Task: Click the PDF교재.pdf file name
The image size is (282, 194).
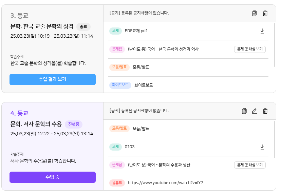Action: (136, 31)
